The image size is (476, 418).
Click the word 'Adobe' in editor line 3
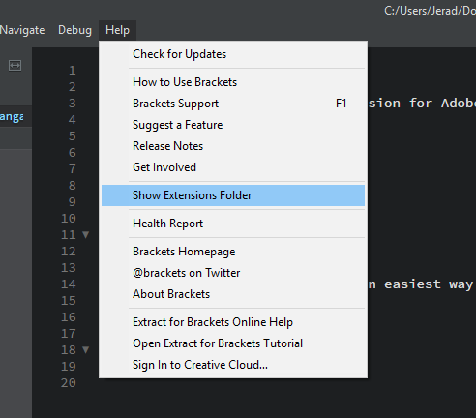coord(459,104)
